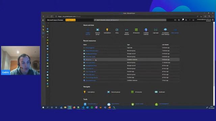This screenshot has width=216, height=121.
Task: Click the Cedric webcam thumbnail
Action: click(x=21, y=61)
